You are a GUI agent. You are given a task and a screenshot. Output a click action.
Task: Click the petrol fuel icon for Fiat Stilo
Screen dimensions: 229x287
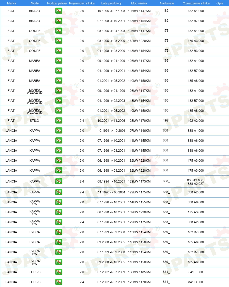pyautogui.click(x=59, y=121)
